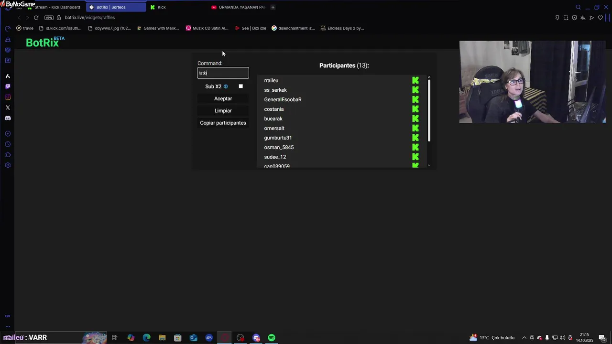Click the botrix.live address bar URL
612x344 pixels.
coord(90,18)
